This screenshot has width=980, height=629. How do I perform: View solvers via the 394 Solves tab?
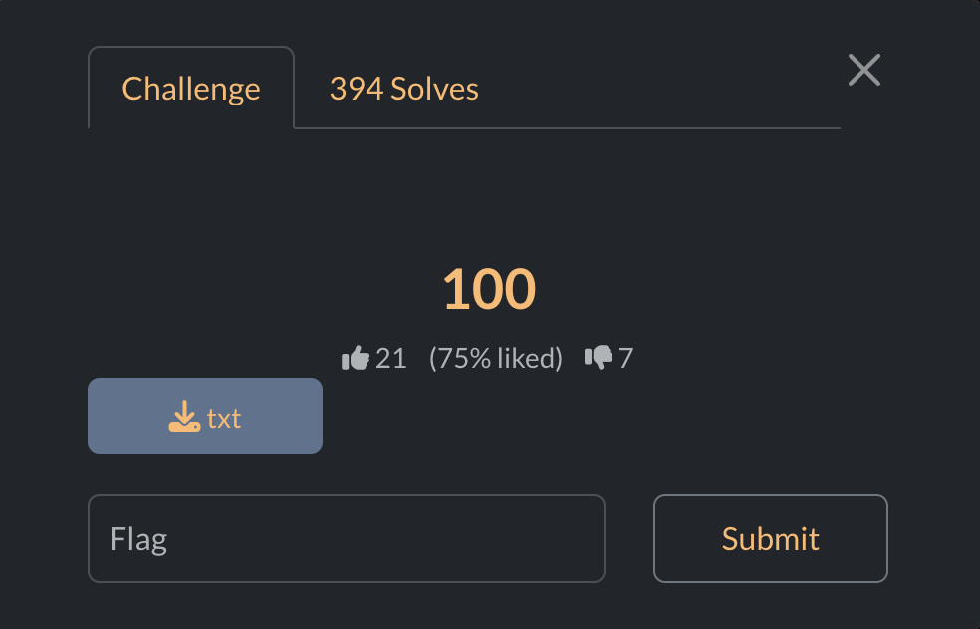click(403, 88)
